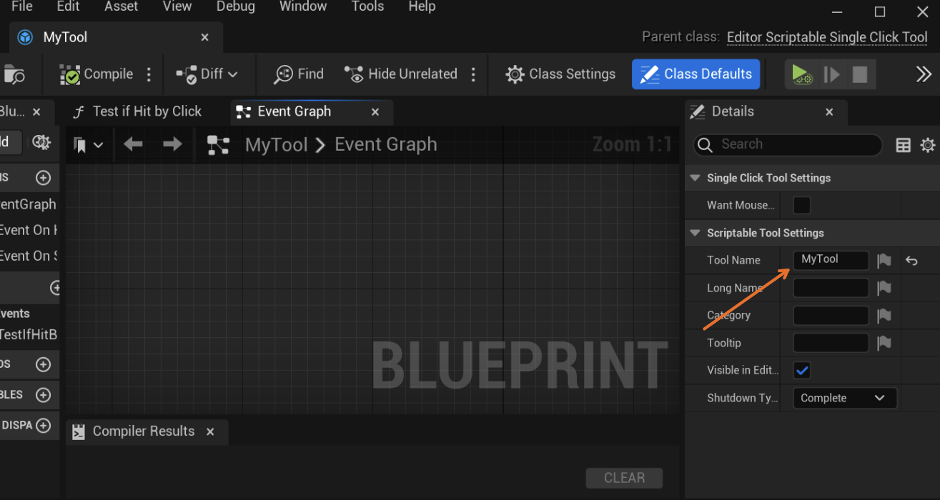Open Compile options three-dot menu
The height and width of the screenshot is (500, 940).
pos(149,74)
